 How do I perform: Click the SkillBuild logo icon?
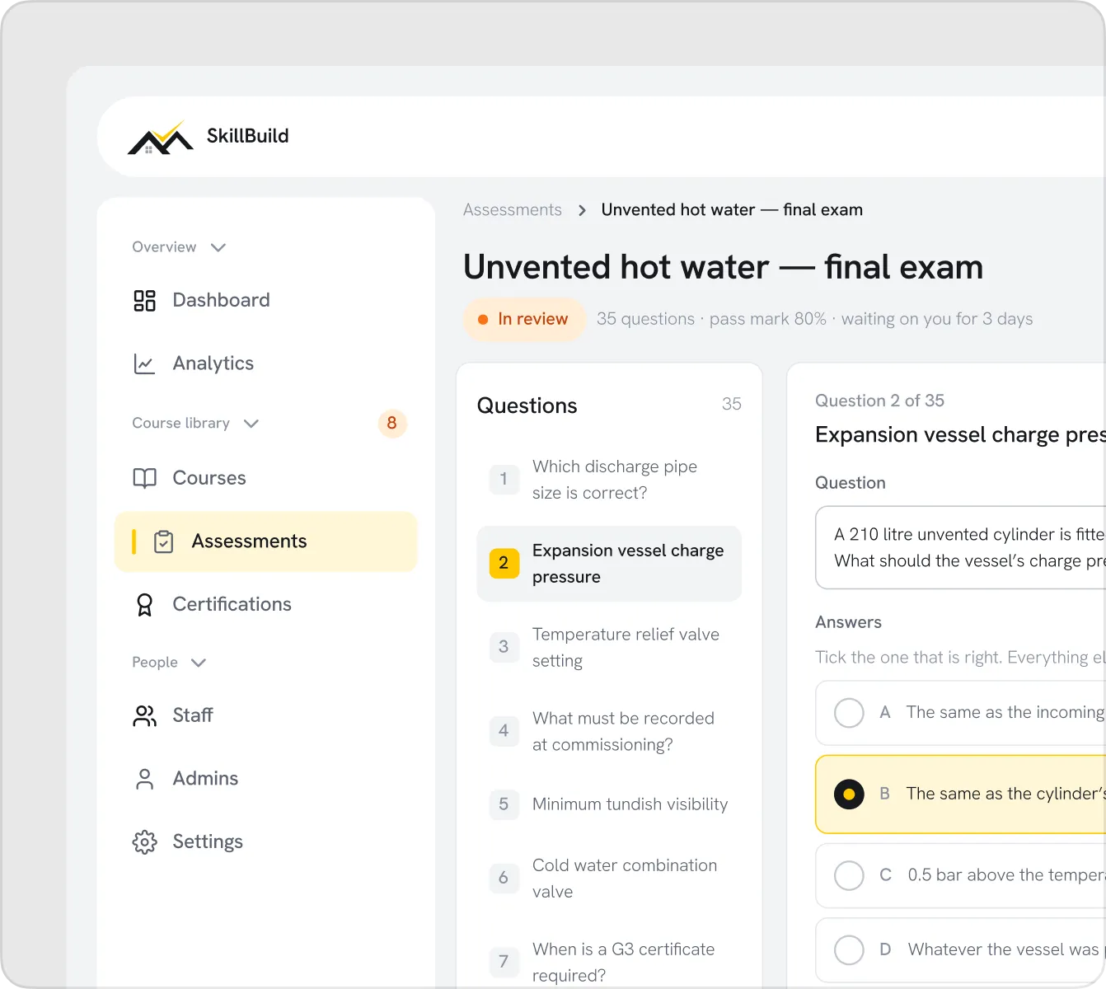(161, 138)
